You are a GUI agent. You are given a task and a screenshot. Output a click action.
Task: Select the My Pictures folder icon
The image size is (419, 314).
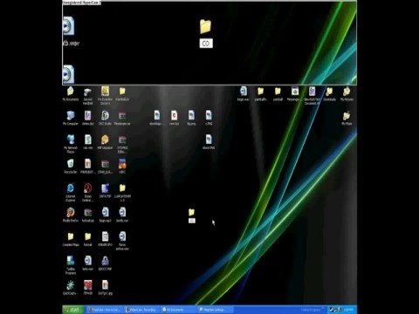(x=347, y=93)
